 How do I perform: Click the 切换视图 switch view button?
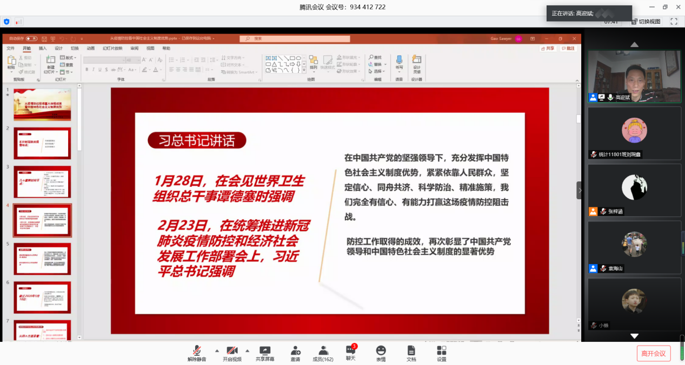click(646, 22)
